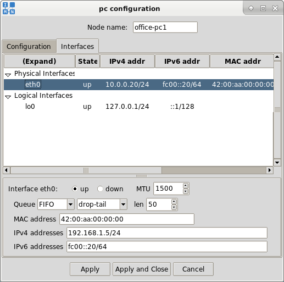Image resolution: width=284 pixels, height=282 pixels.
Task: Edit the IPv6 addresses input field
Action: [x=167, y=247]
